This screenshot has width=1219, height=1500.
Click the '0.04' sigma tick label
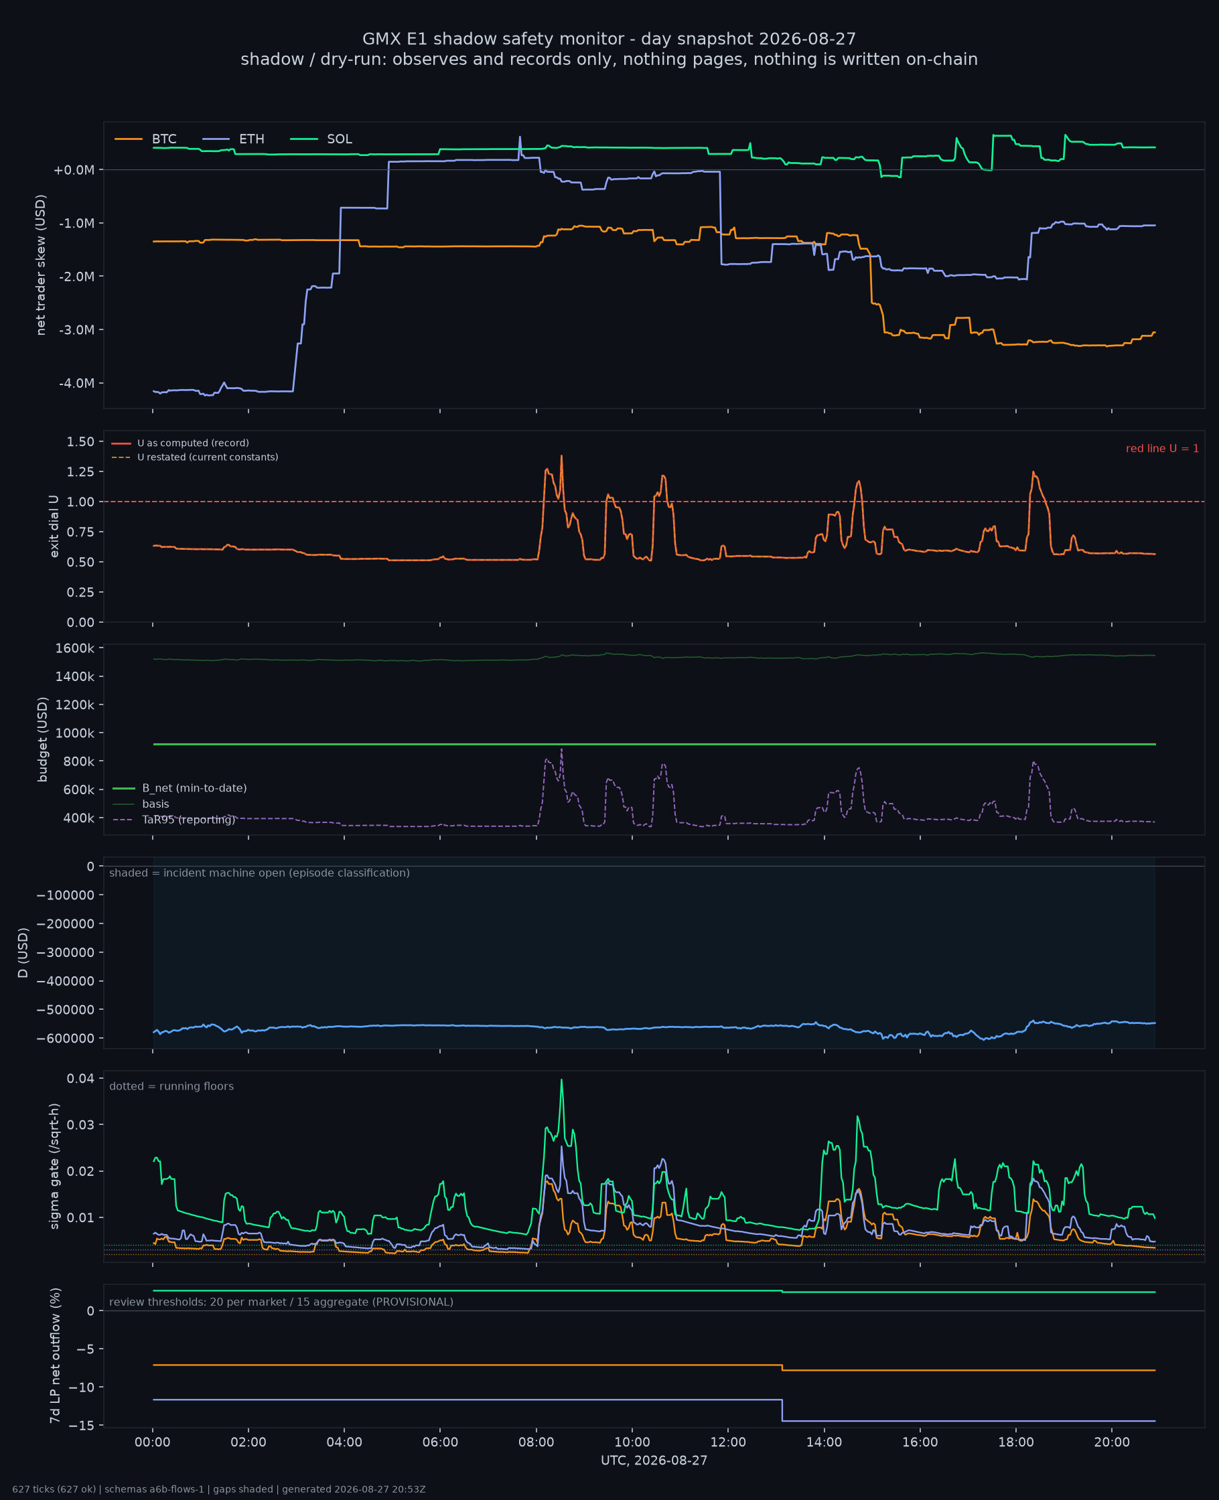pyautogui.click(x=81, y=1078)
